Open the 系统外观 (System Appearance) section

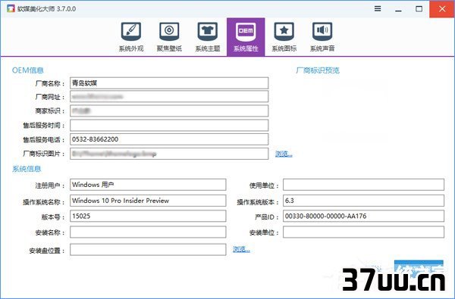pyautogui.click(x=131, y=37)
